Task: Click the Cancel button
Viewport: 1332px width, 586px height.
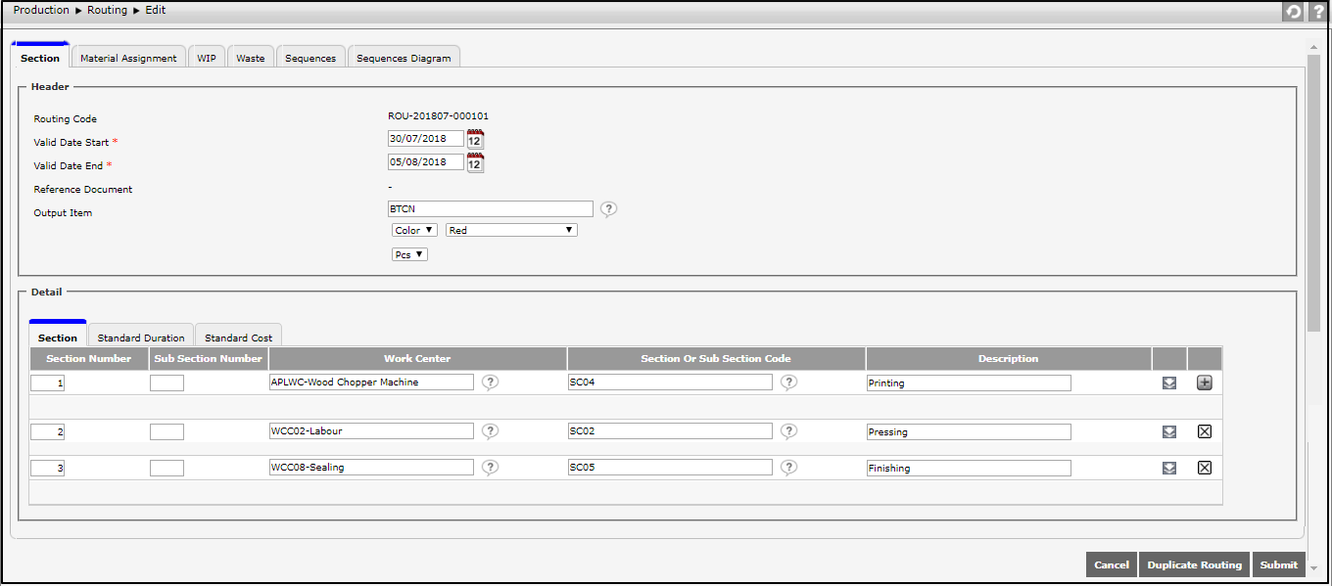Action: click(x=1112, y=564)
